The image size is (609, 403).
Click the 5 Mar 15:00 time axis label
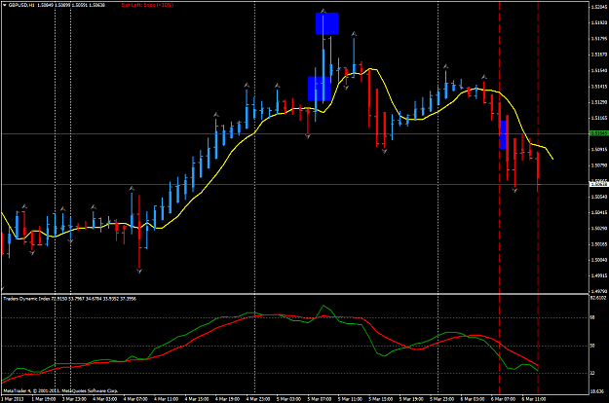pos(380,399)
